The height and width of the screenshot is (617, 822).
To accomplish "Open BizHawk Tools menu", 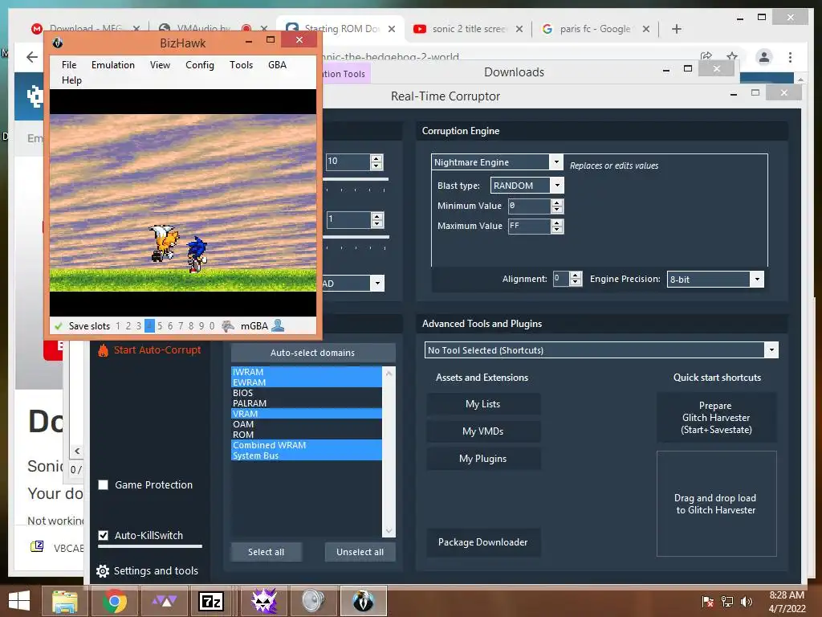I will tap(241, 64).
